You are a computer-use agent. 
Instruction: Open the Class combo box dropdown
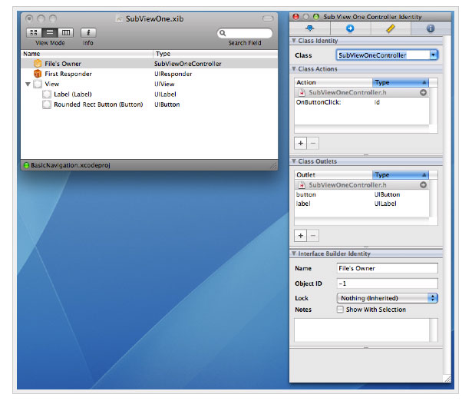[434, 55]
